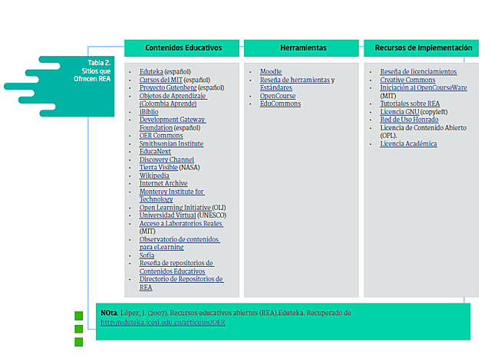
Task: Open the Proyecto Gutenberg link
Action: tap(168, 87)
